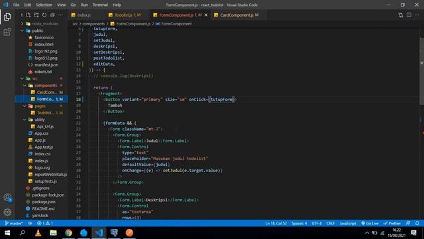Click the Visual Studio Code taskbar icon

(99, 233)
